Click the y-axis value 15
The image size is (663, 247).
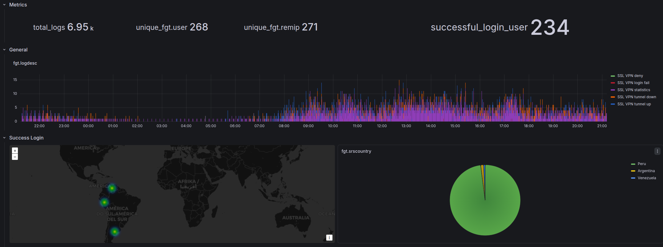click(x=15, y=80)
